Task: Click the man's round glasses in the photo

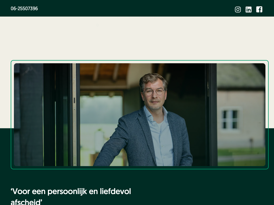Action: [x=154, y=92]
